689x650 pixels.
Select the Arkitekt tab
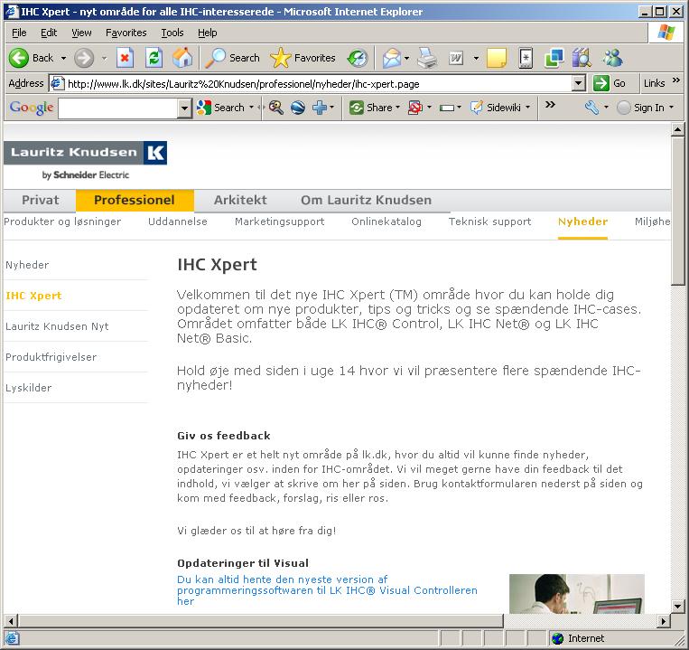point(240,200)
